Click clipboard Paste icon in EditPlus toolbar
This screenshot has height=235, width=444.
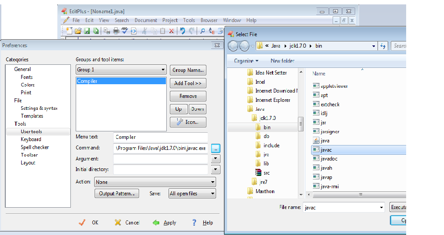pyautogui.click(x=162, y=31)
